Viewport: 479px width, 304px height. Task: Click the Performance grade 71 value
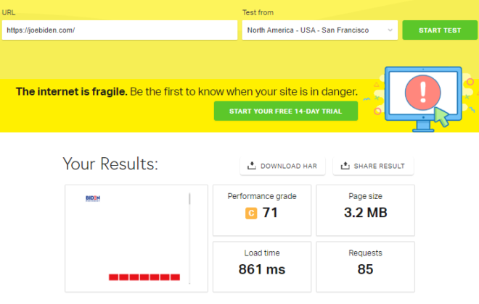tap(270, 213)
